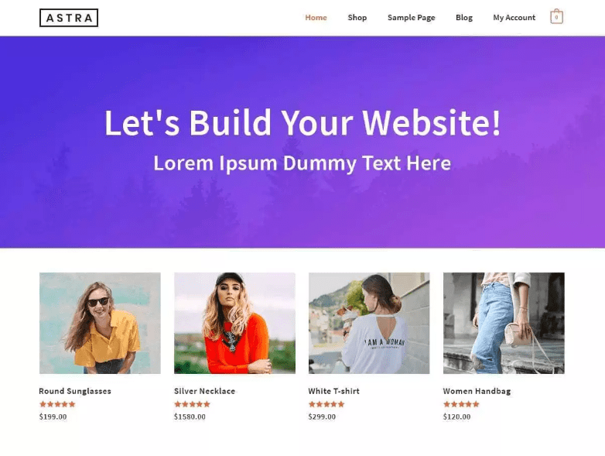Viewport: 605px width, 456px height.
Task: Open the White T-shirt product image
Action: (369, 323)
